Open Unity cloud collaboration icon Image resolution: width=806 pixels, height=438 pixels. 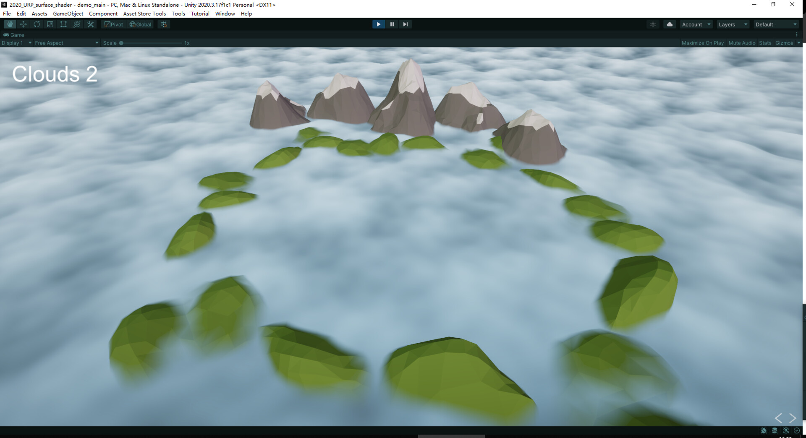click(x=669, y=24)
